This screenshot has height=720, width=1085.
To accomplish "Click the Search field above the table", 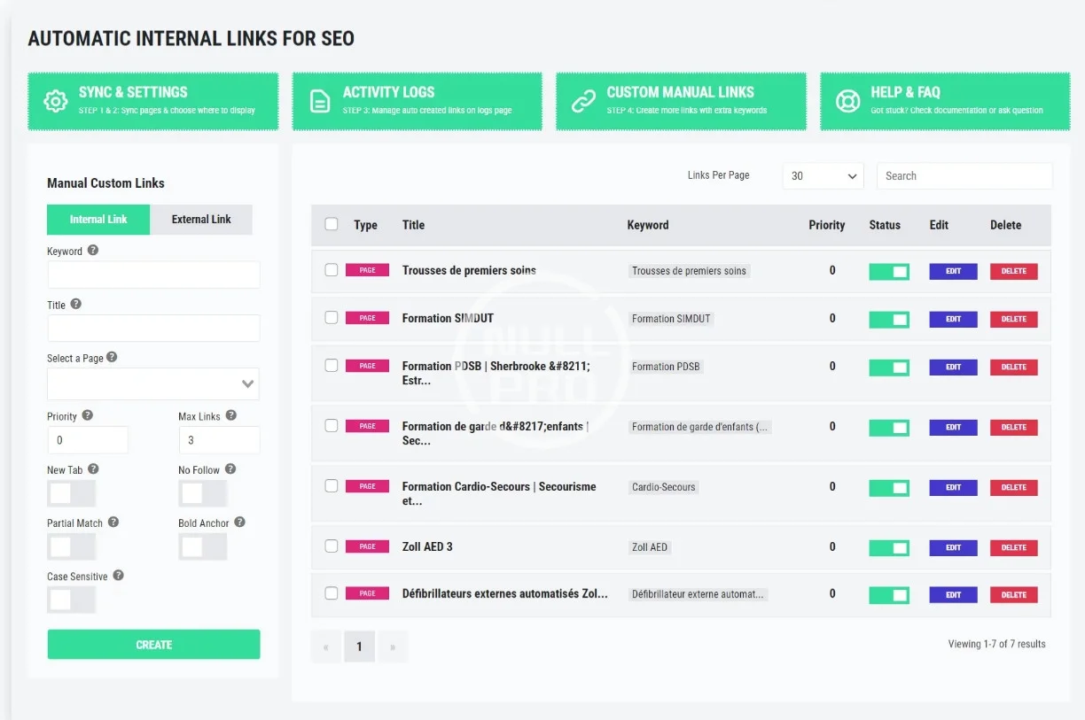I will 964,175.
